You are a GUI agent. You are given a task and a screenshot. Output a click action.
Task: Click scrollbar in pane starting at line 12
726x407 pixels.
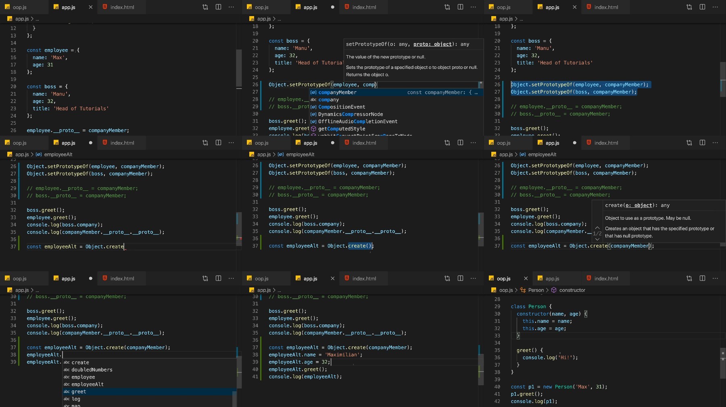click(x=239, y=68)
